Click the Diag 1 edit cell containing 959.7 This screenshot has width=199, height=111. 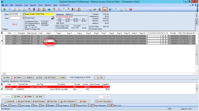click(x=48, y=41)
